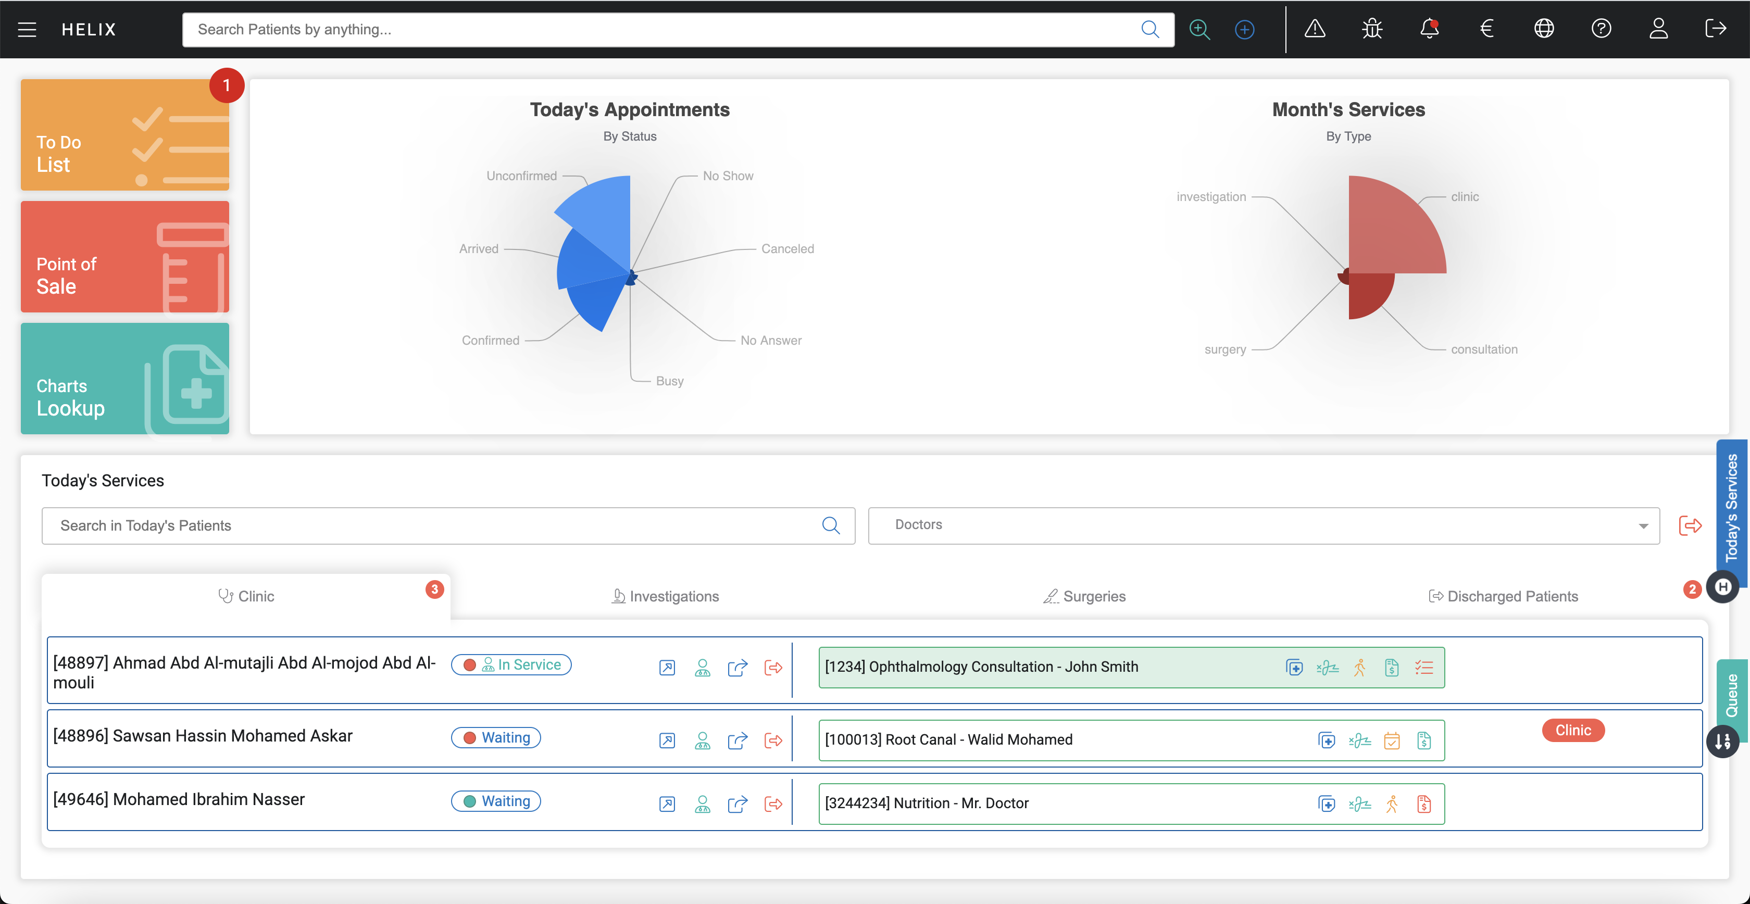Click the share arrow icon for Sawsan
The width and height of the screenshot is (1750, 904).
[x=738, y=740]
